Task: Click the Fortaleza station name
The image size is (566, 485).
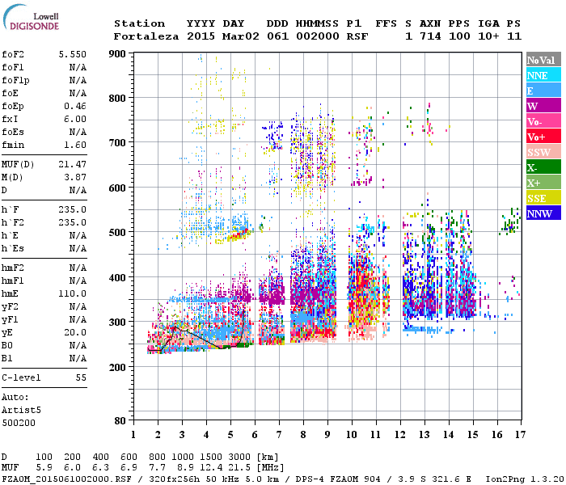Action: pyautogui.click(x=145, y=36)
